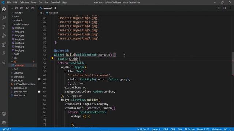Open the Edit menu
The width and height of the screenshot is (234, 131).
15,3
